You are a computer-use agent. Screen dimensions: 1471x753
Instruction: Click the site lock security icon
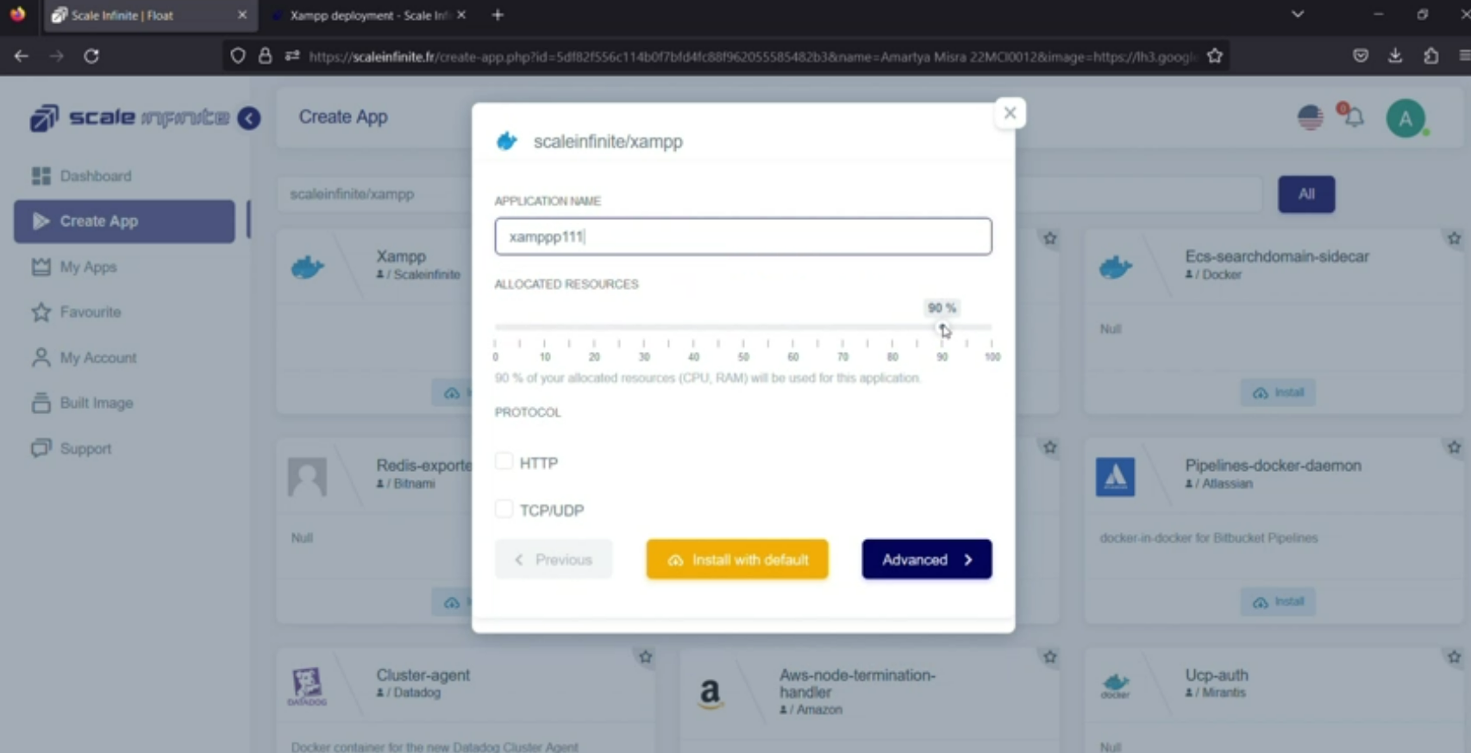click(x=266, y=56)
